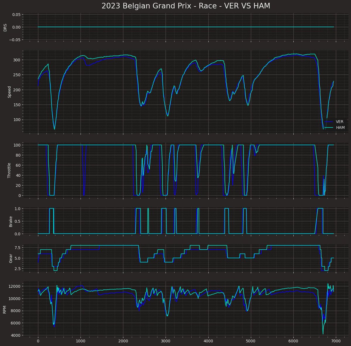Click the 2.5 tick on the Gear axis
The height and width of the screenshot is (346, 351).
click(17, 269)
